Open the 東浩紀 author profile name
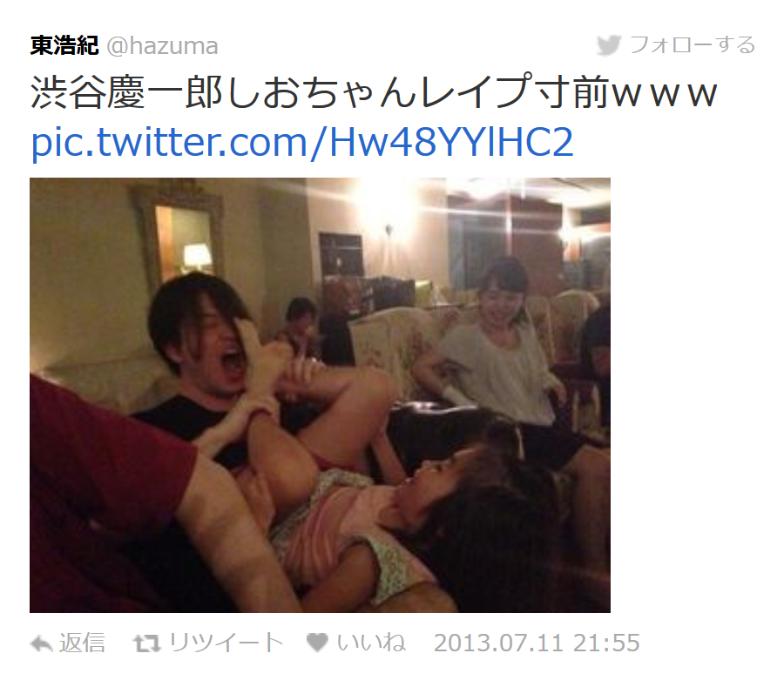This screenshot has height=687, width=784. click(x=64, y=46)
